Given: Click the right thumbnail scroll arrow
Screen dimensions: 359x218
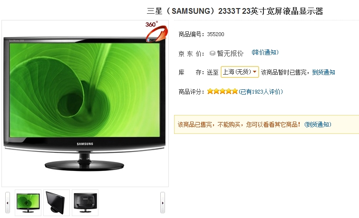Looking at the screenshot, I should pos(163,203).
